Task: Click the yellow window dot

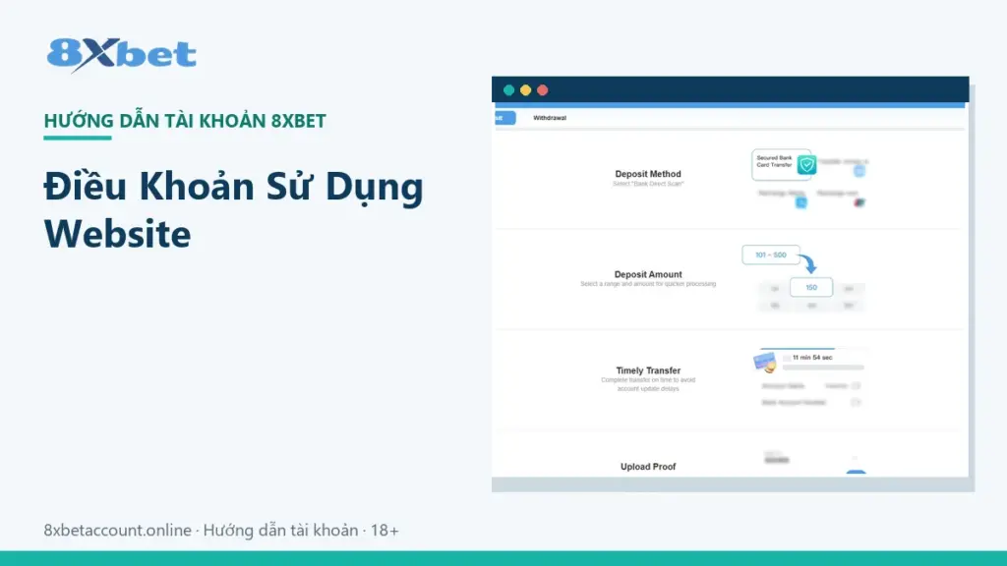Action: (525, 90)
